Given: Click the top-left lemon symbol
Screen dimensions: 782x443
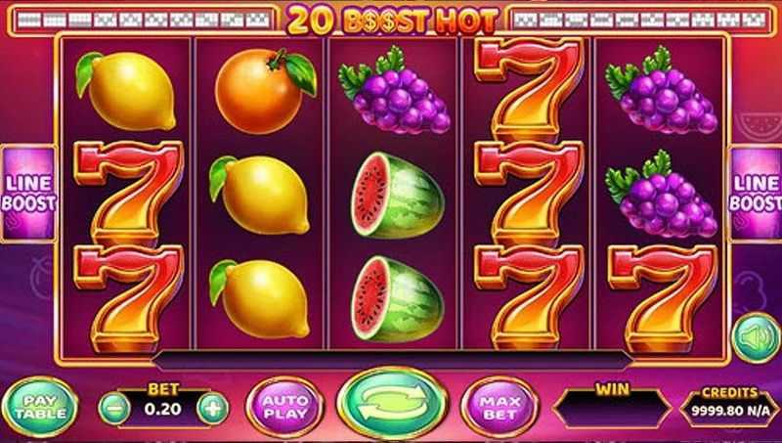Looking at the screenshot, I should pos(126,91).
